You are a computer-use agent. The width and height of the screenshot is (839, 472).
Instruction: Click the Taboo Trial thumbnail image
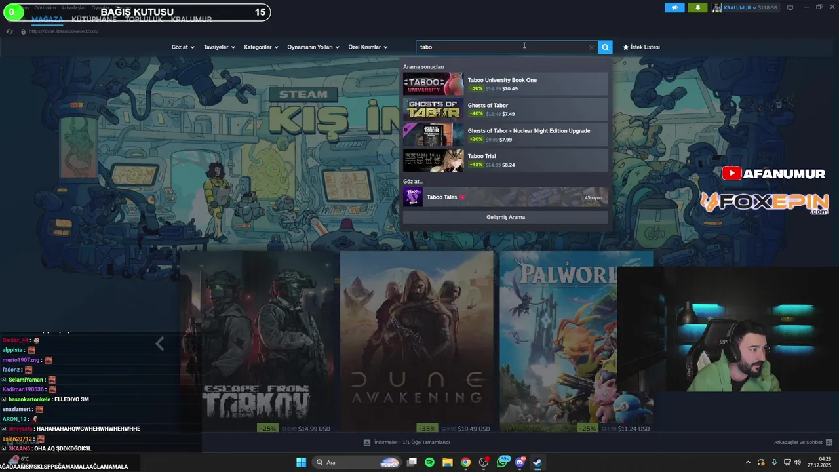(433, 161)
